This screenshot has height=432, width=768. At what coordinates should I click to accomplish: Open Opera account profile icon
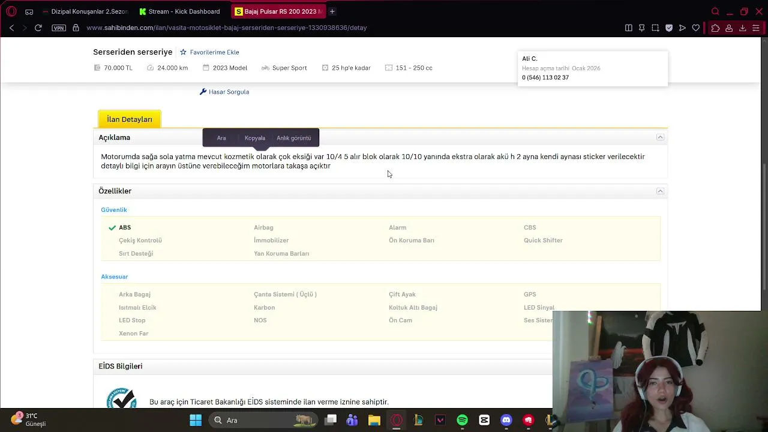click(x=729, y=28)
